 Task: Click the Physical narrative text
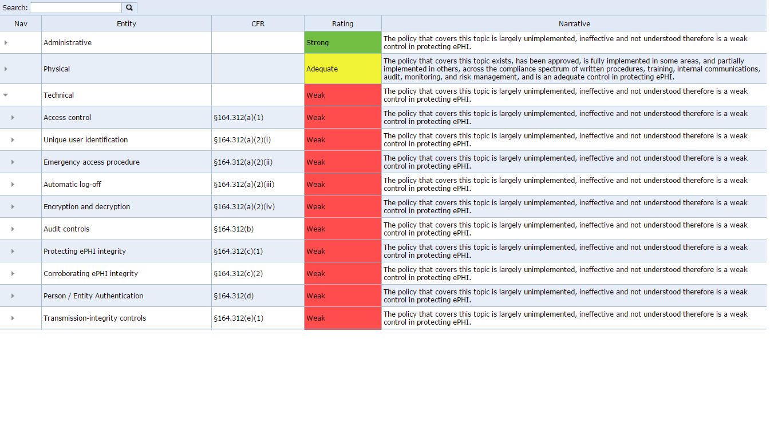click(x=572, y=69)
